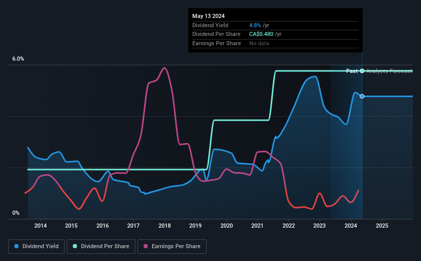Select the 2014 x-axis year label
Screen dimensions: 421x261
[x=41, y=226]
